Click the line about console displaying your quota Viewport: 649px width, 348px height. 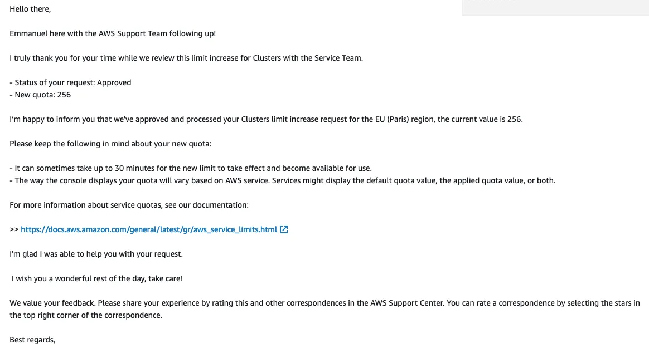(x=283, y=180)
